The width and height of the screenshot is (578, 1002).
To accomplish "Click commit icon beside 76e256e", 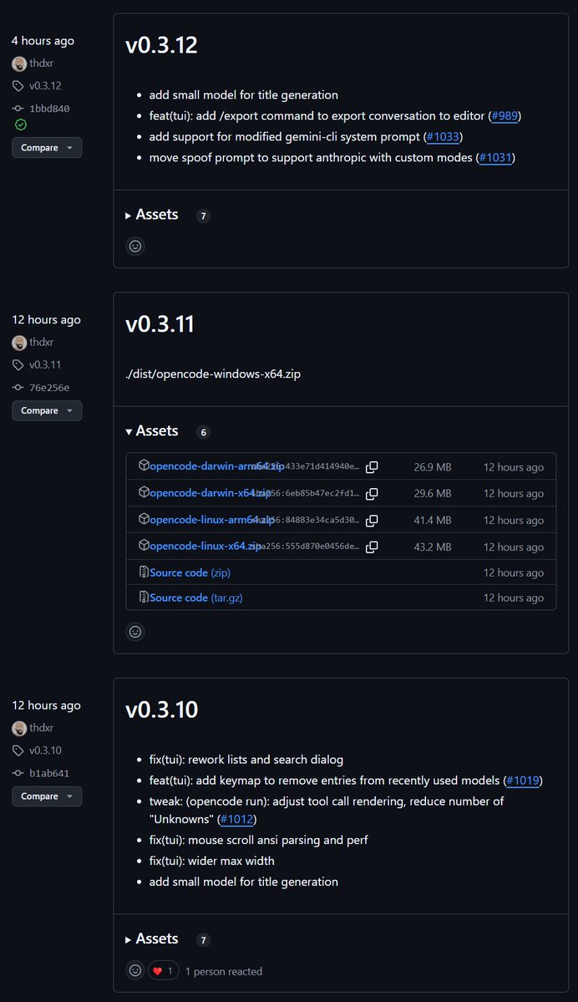I will click(x=18, y=388).
